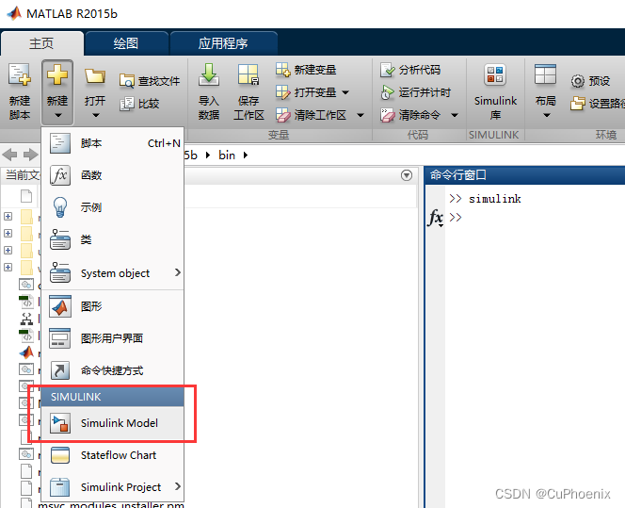Select 示例 example menu entry
This screenshot has width=625, height=508.
pos(113,207)
